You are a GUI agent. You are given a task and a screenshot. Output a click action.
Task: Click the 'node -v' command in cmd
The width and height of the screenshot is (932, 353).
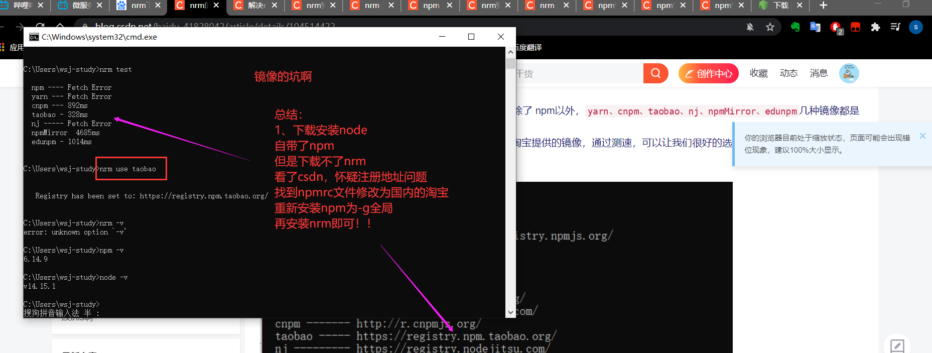(113, 277)
